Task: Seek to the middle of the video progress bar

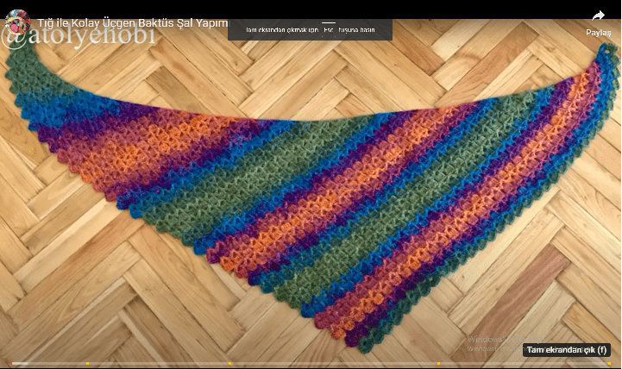Action: (311, 363)
